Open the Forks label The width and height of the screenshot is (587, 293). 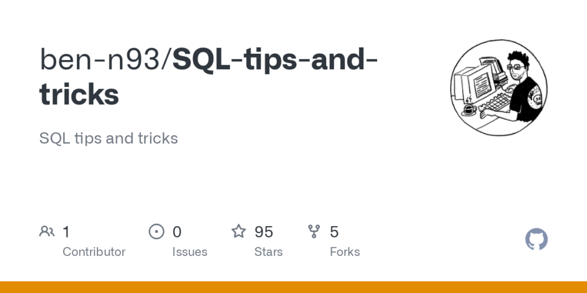pyautogui.click(x=345, y=252)
